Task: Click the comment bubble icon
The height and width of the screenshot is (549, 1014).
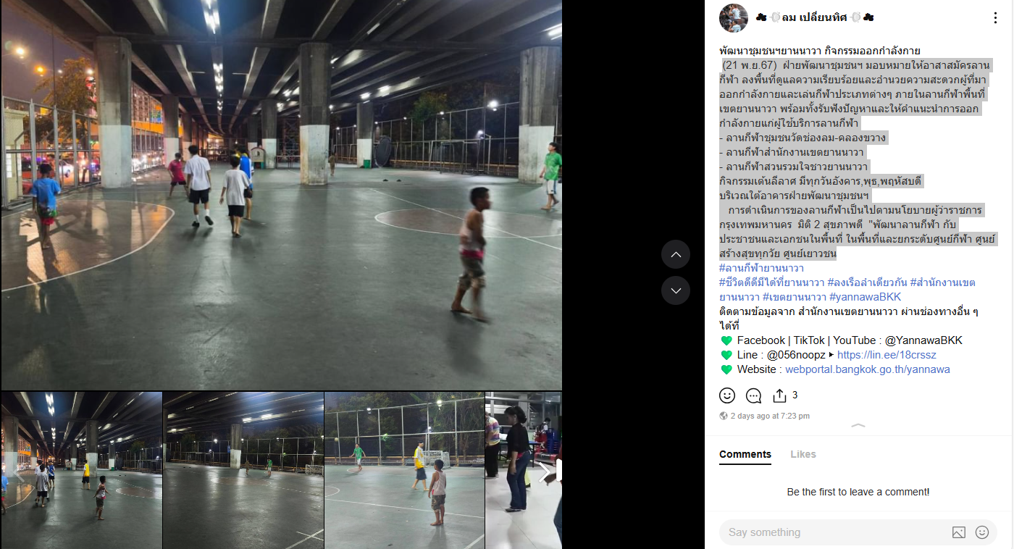Action: tap(754, 395)
